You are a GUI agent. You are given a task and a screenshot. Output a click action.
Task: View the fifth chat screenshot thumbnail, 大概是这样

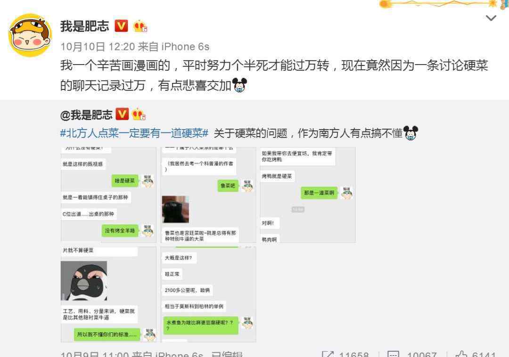pos(209,294)
